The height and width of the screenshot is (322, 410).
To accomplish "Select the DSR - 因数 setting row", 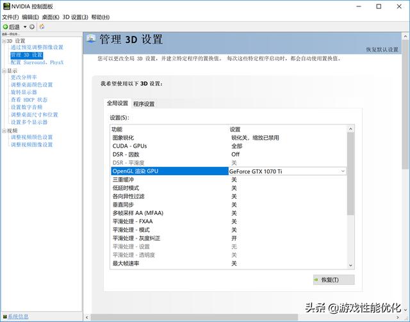I will (229, 155).
